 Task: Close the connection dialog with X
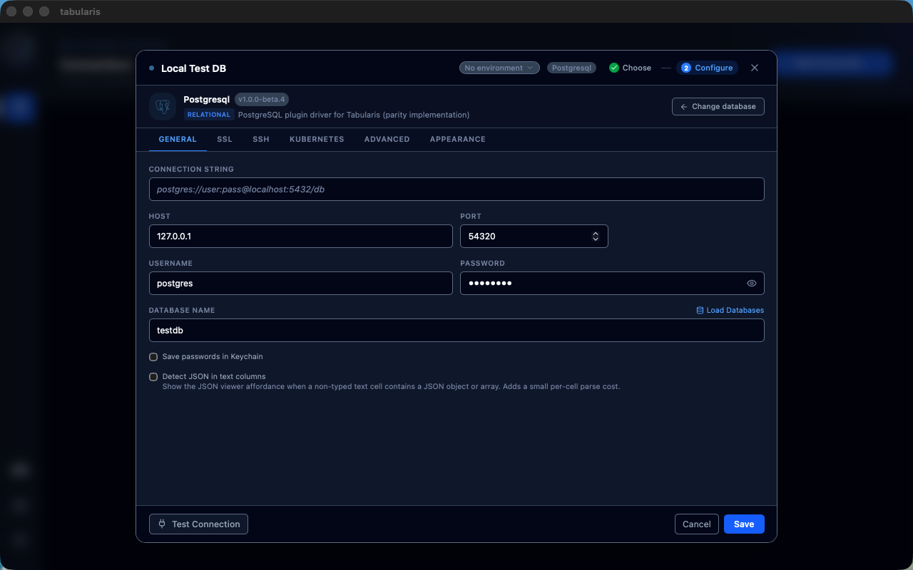(755, 68)
